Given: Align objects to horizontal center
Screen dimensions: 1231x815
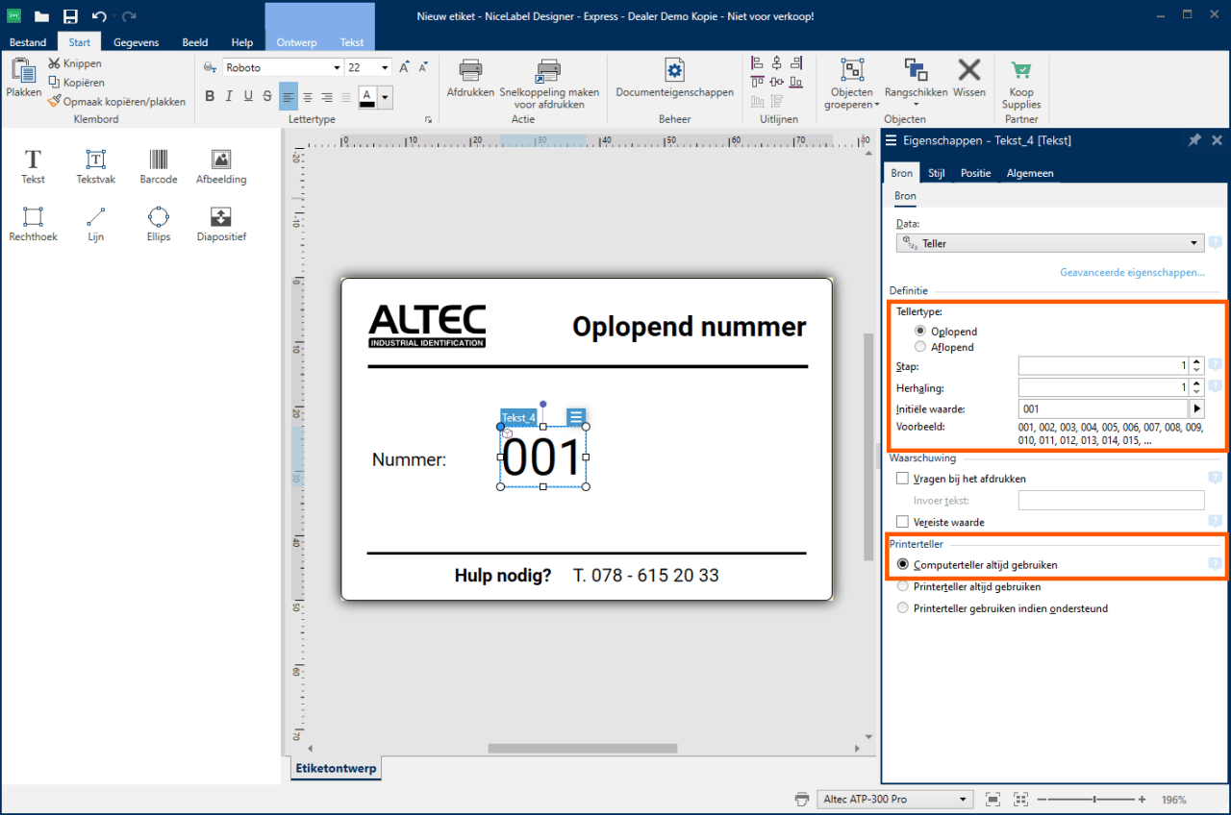Looking at the screenshot, I should (776, 63).
